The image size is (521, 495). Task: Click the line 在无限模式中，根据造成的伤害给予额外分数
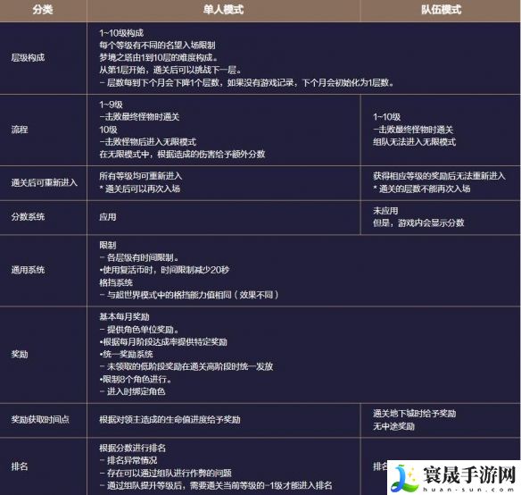(182, 154)
